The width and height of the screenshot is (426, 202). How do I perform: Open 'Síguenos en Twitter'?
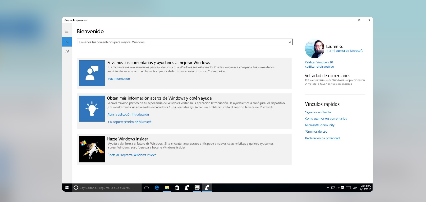[x=318, y=112]
